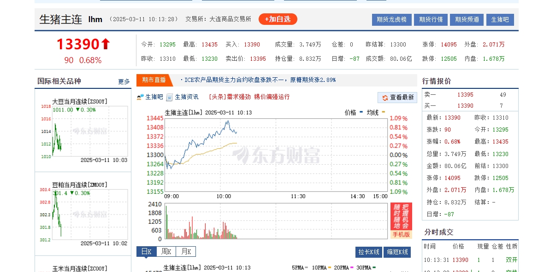
Task: Open 生猪资讯 link above the chart
Action: click(187, 97)
